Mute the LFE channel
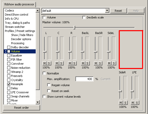Screen dimensions: 148x114 133,103
